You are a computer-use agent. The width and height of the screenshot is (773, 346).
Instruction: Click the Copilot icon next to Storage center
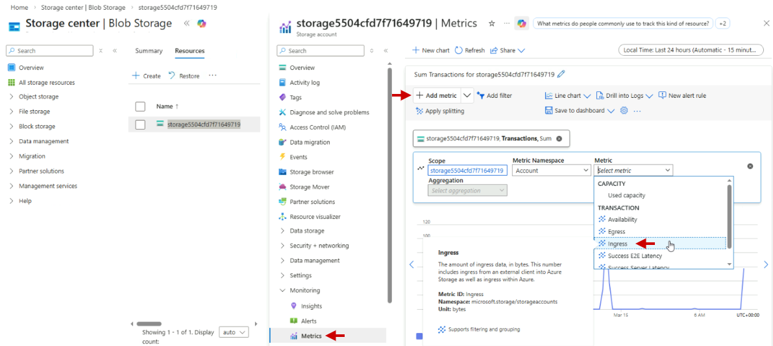[x=202, y=23]
